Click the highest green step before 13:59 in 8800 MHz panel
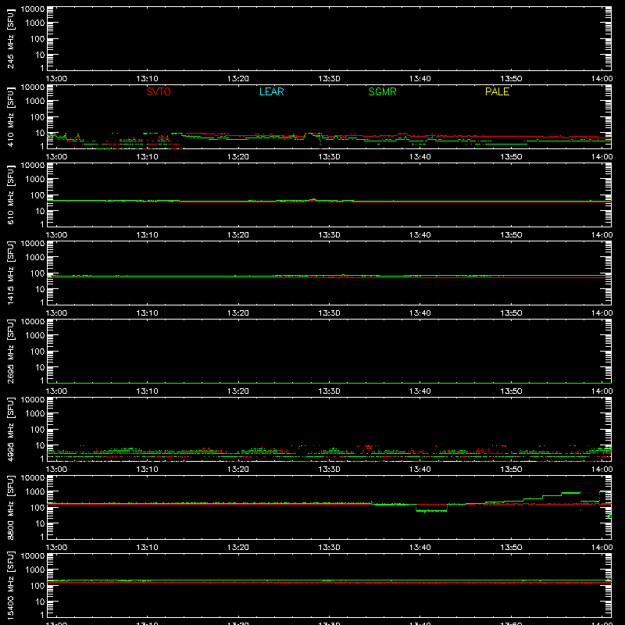This screenshot has width=625, height=625. tap(571, 493)
